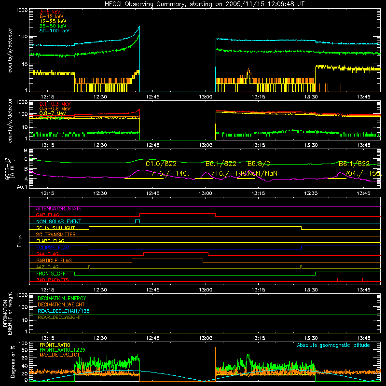This screenshot has height=386, width=386.
Task: Click the REAR_DEC_WEIGHT legend label
Action: [x=59, y=317]
